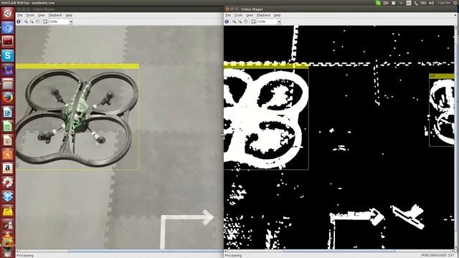459x258 pixels.
Task: Click 'Processing' status in left player
Action: (25, 255)
